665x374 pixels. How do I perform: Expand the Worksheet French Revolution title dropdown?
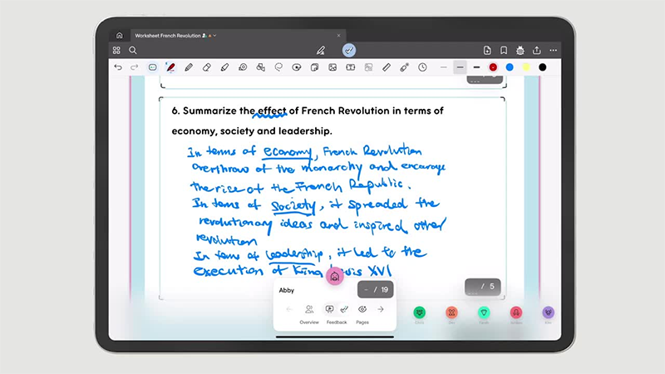214,36
